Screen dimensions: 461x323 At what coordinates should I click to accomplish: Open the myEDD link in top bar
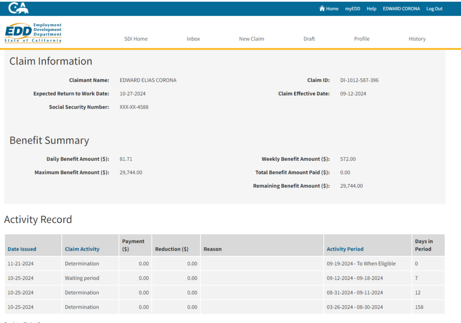(x=353, y=9)
